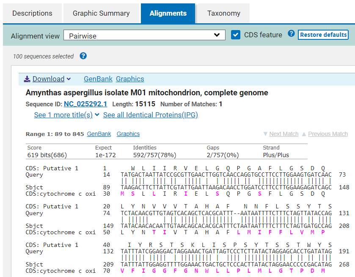Select the Alignments tab
The width and height of the screenshot is (355, 277).
tap(168, 13)
